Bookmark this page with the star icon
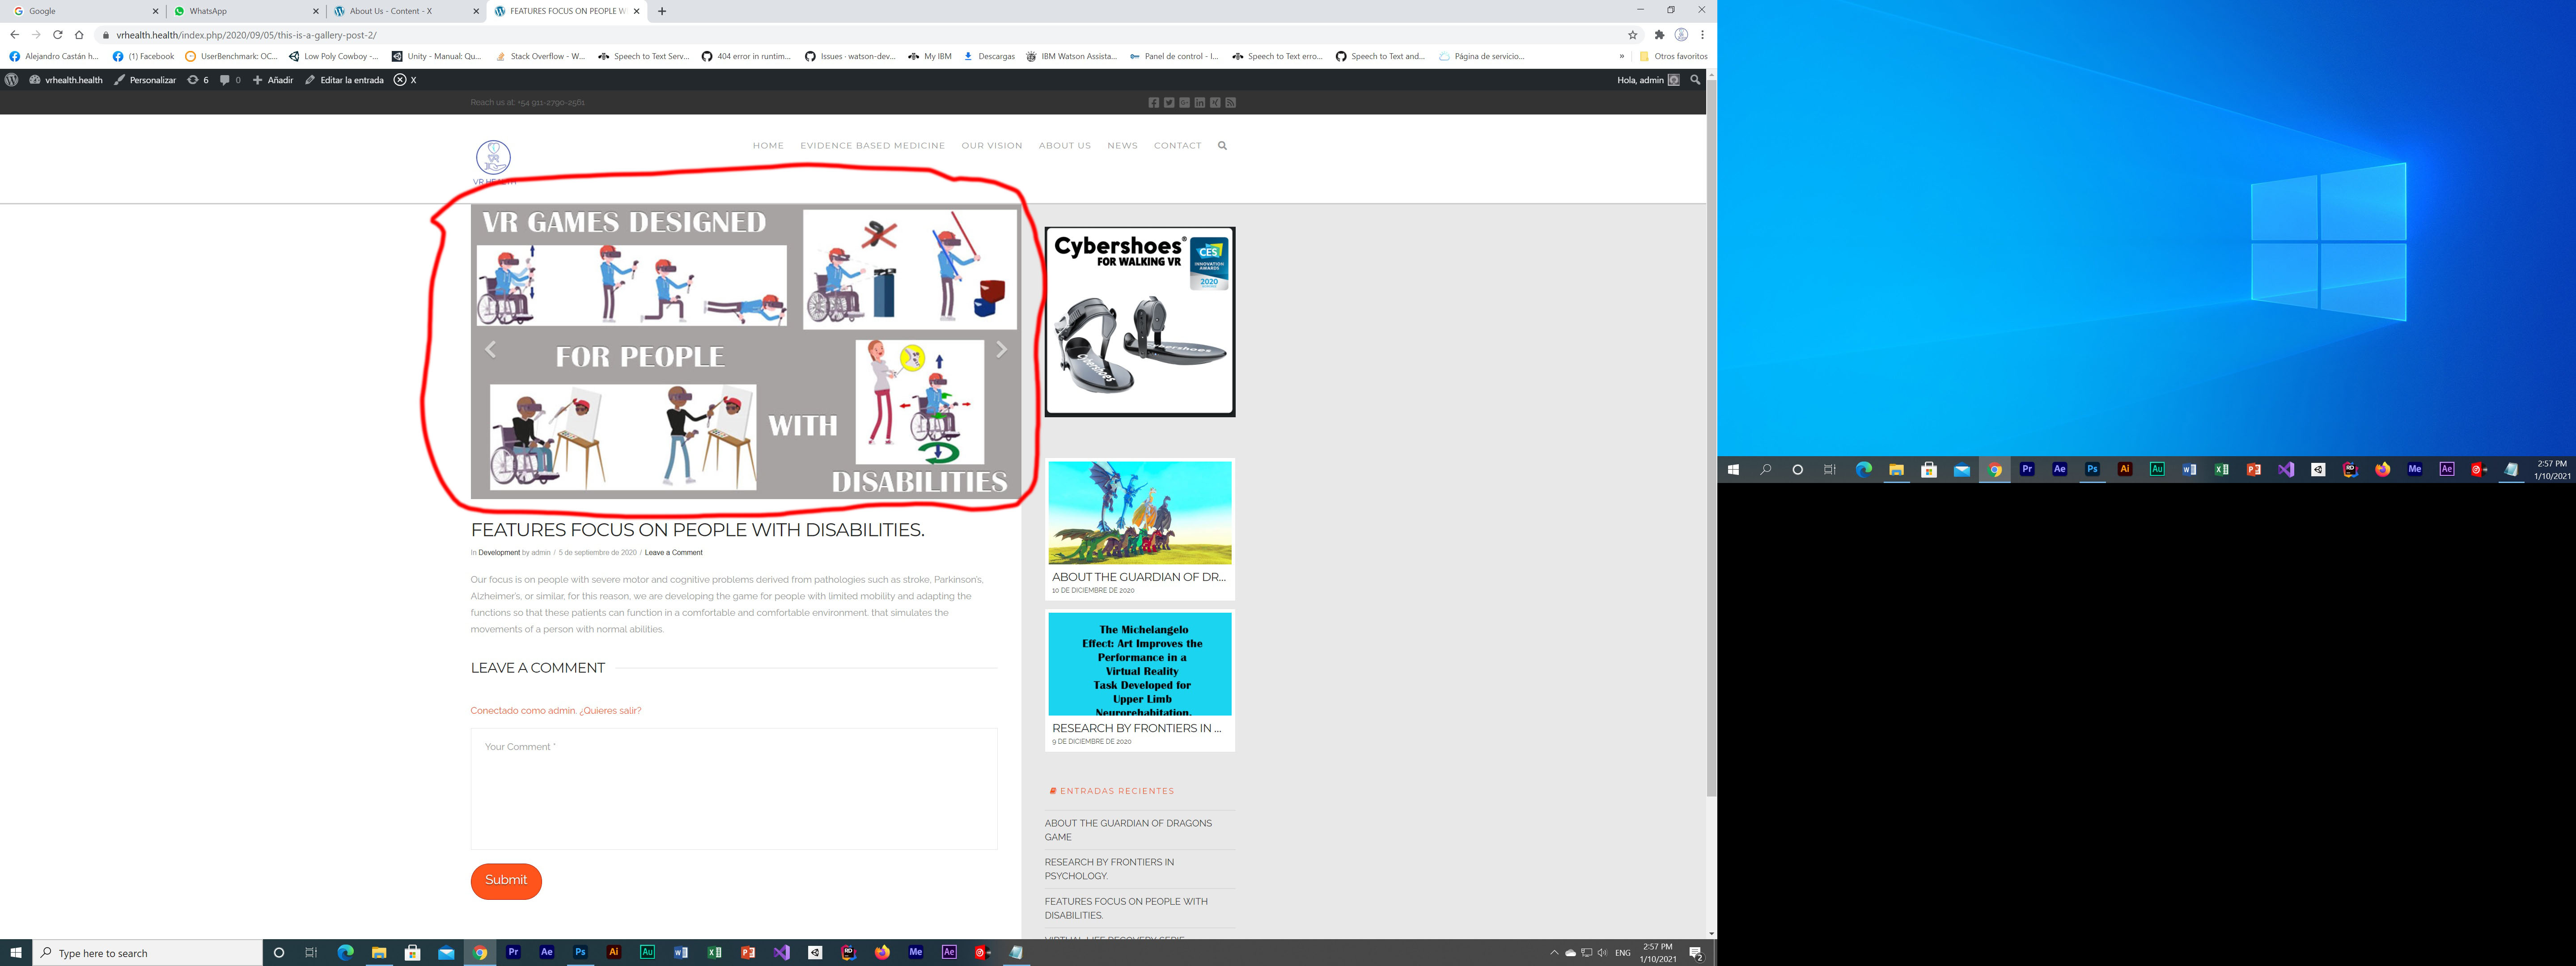This screenshot has height=966, width=2576. (1633, 35)
